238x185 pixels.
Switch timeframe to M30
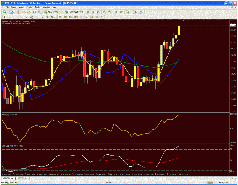coord(76,17)
